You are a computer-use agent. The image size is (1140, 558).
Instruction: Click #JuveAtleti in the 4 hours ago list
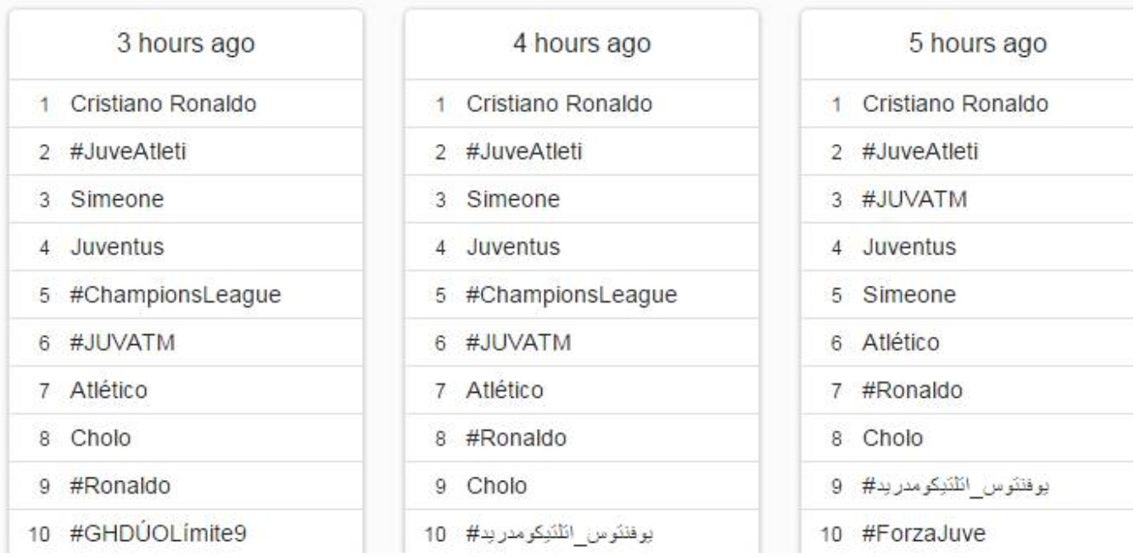pos(524,152)
